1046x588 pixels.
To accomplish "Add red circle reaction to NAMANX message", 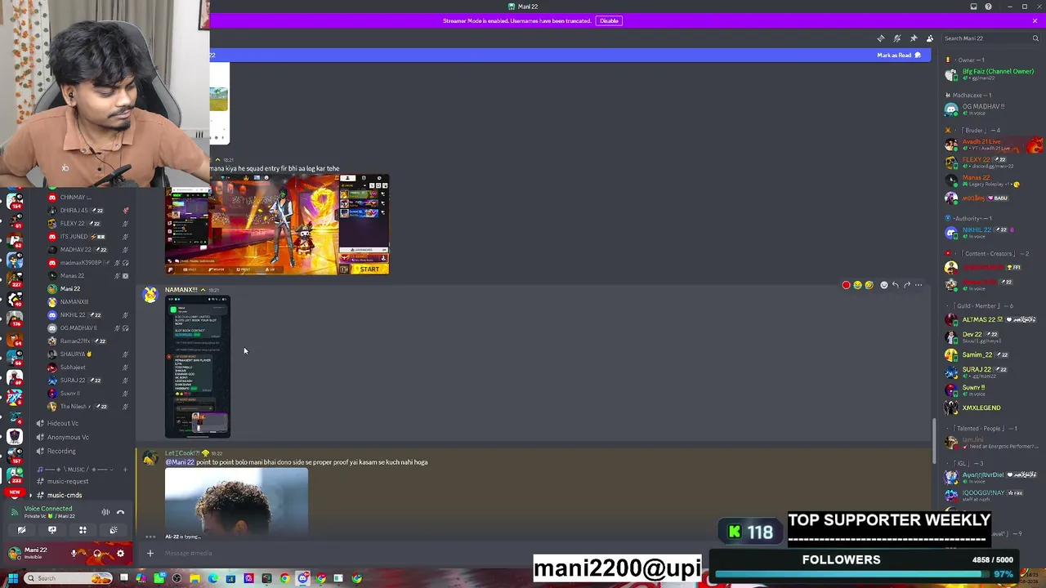I will click(x=846, y=285).
